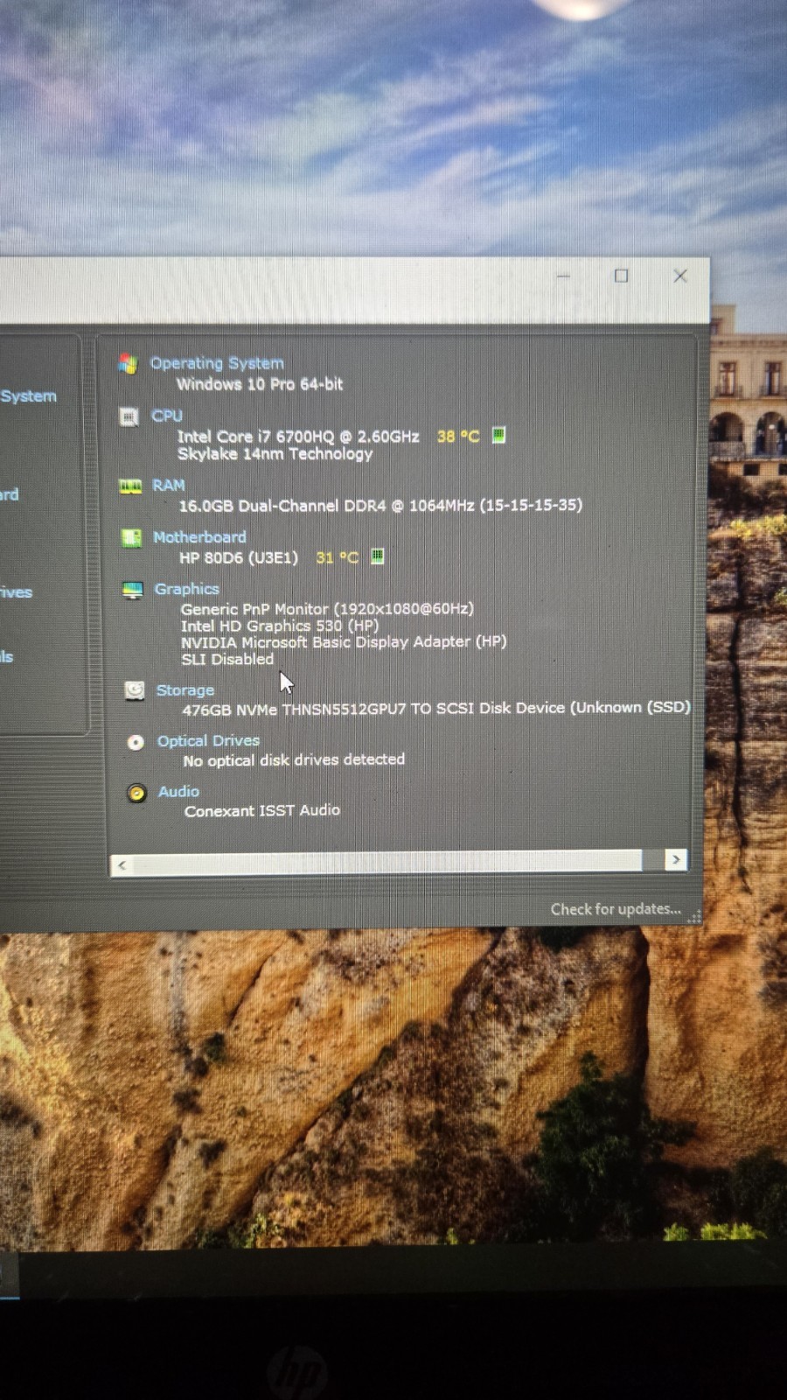
Task: Click the Motherboard temperature status indicator icon
Action: (377, 556)
